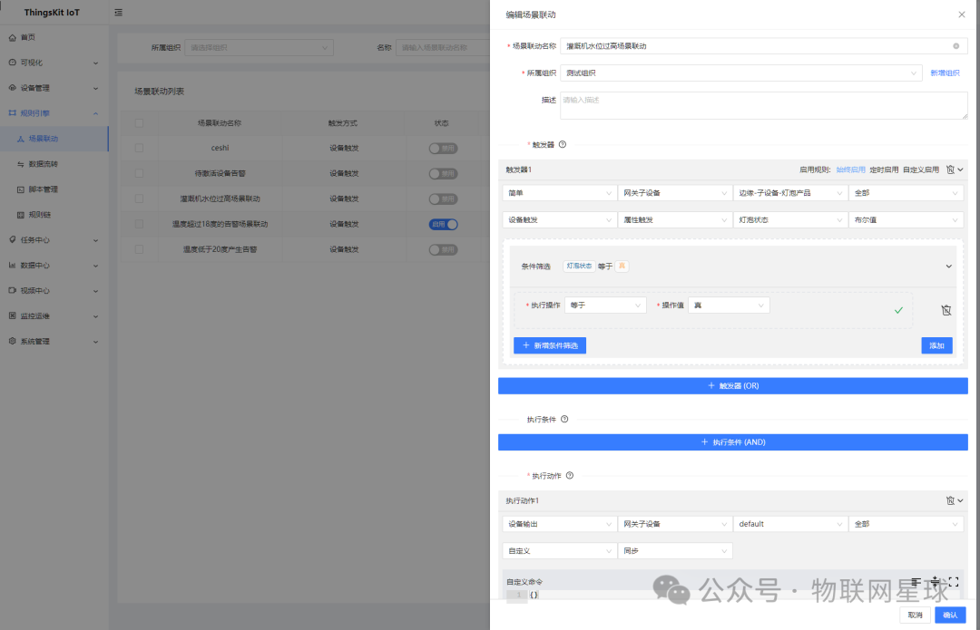Click the 新增组织 link

click(x=945, y=73)
